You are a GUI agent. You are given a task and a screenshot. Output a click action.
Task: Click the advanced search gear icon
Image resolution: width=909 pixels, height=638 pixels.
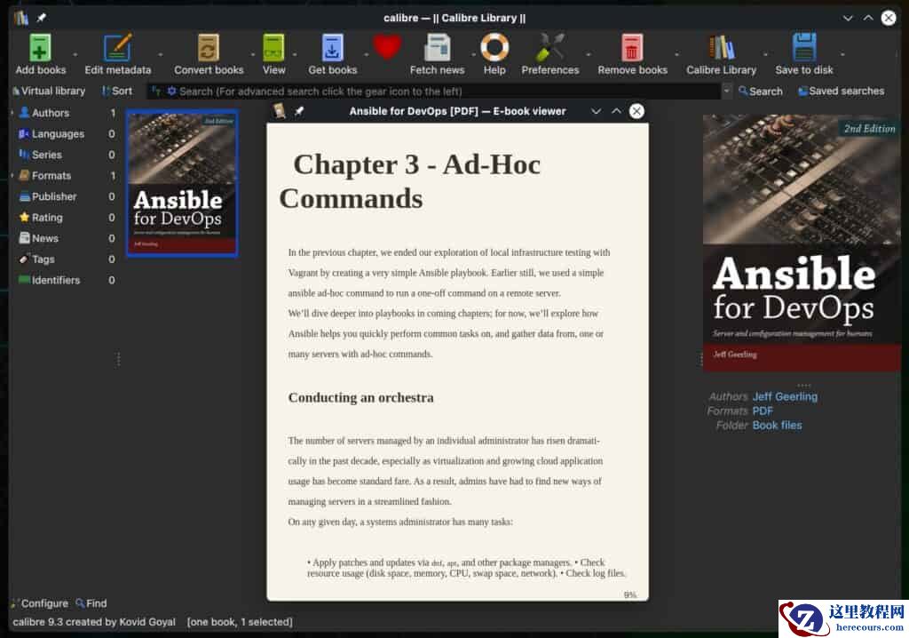tap(171, 92)
